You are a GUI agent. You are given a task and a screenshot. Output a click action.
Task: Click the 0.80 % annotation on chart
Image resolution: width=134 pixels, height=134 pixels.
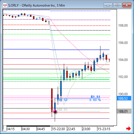tap(95, 100)
